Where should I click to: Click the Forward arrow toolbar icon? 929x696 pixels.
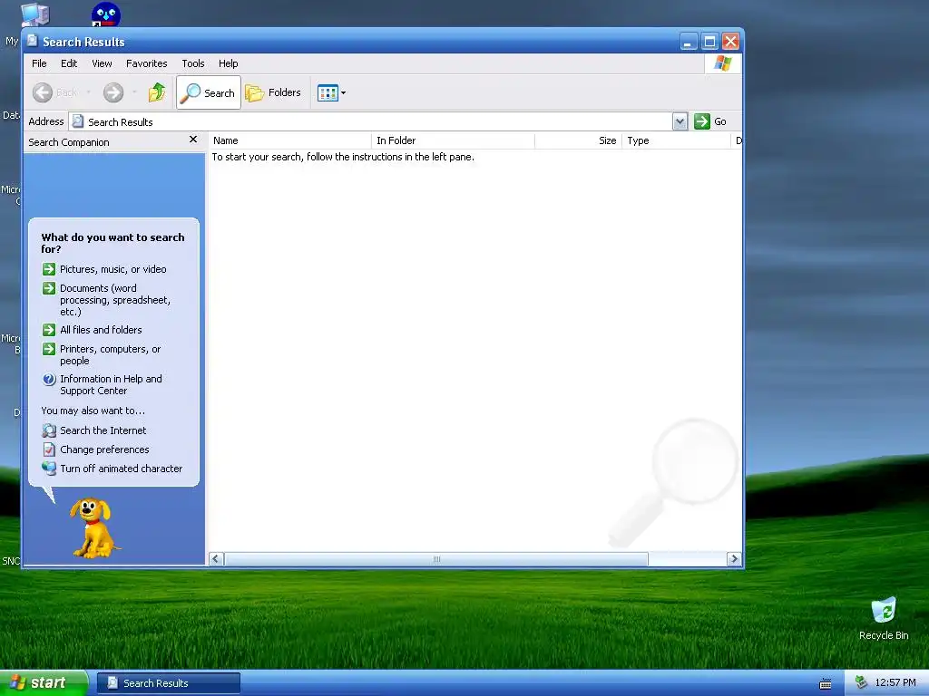pos(113,92)
